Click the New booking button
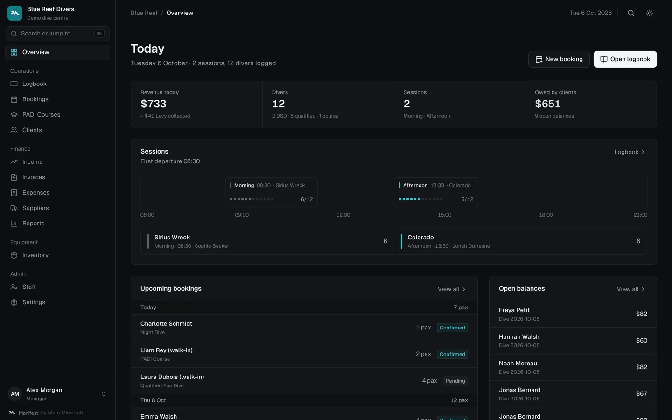Viewport: 672px width, 420px height. 559,59
